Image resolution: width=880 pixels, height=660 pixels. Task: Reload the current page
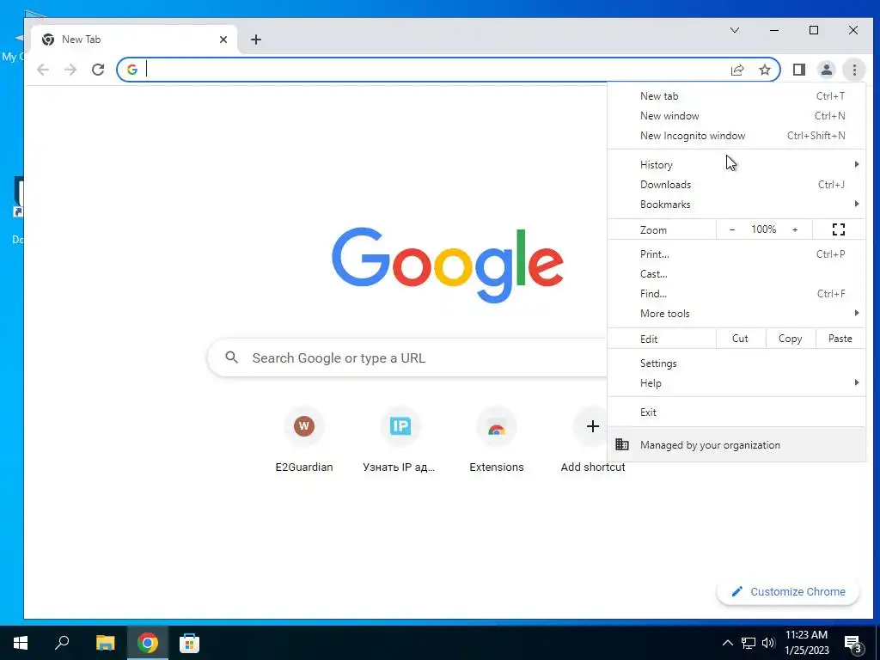point(98,70)
